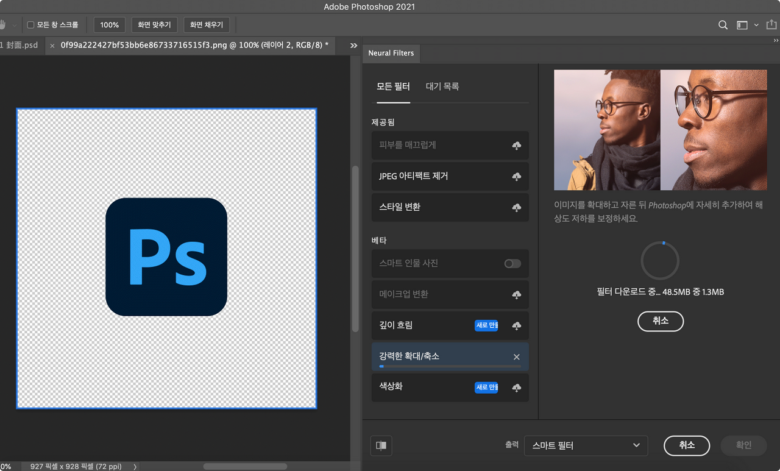Switch to the 대기 목록 tab

pos(442,87)
